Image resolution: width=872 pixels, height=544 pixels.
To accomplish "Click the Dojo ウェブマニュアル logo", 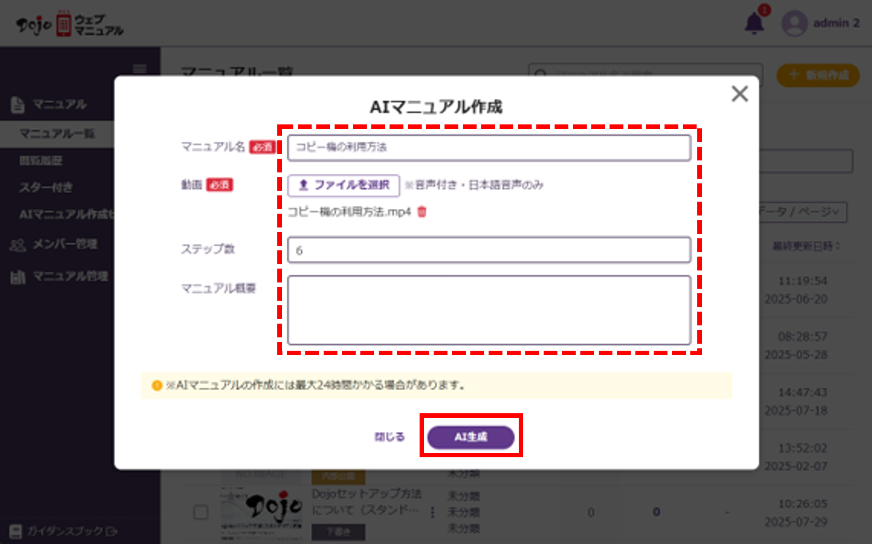I will click(70, 25).
